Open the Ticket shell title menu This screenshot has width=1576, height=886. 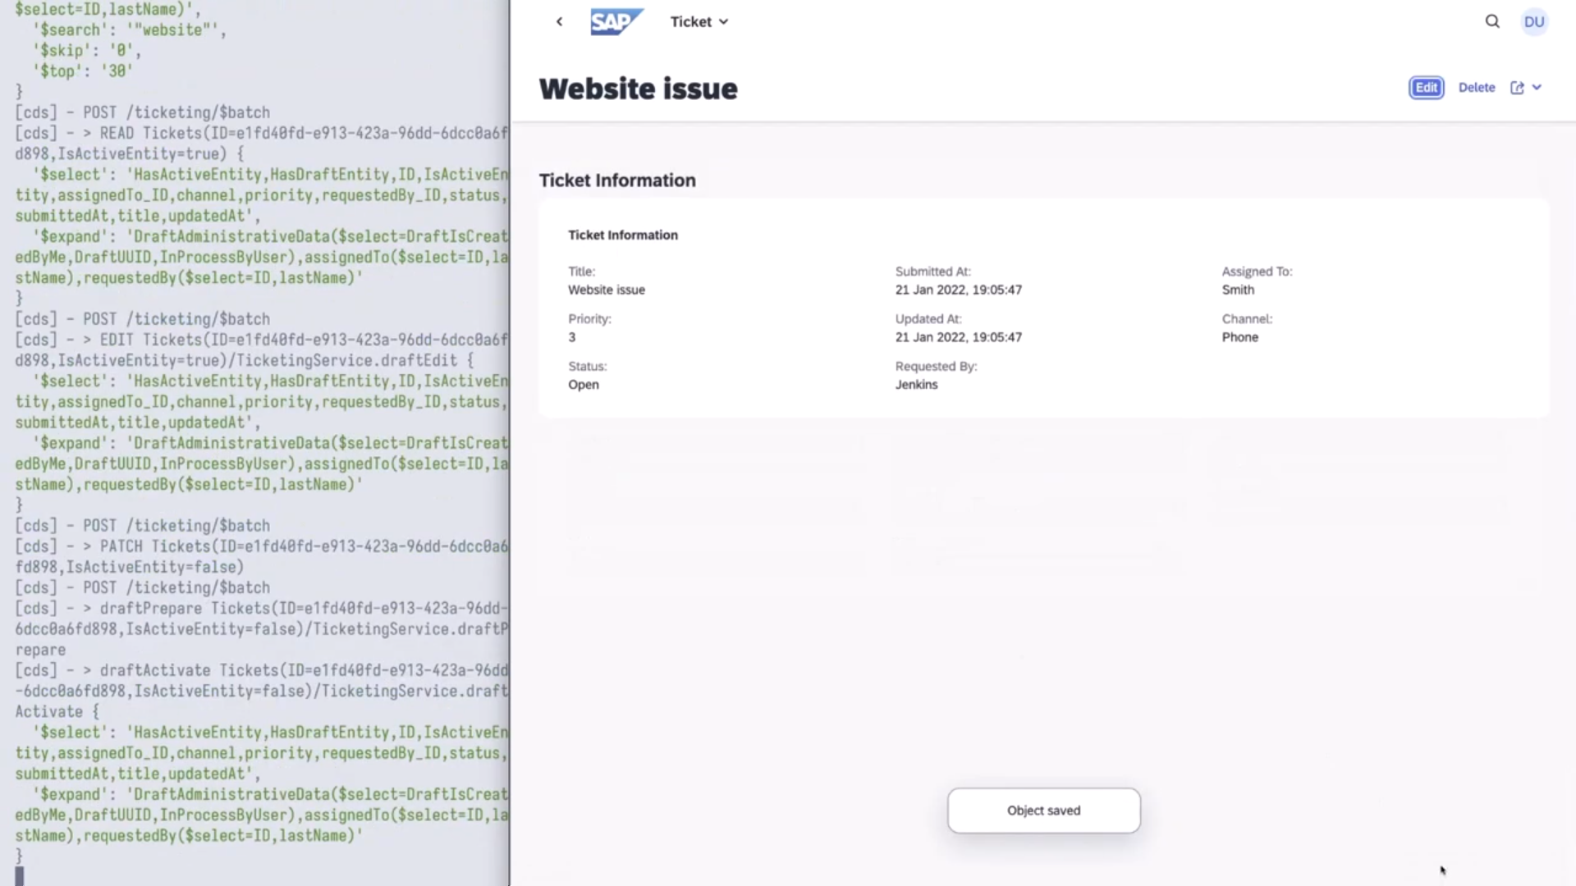pyautogui.click(x=690, y=22)
